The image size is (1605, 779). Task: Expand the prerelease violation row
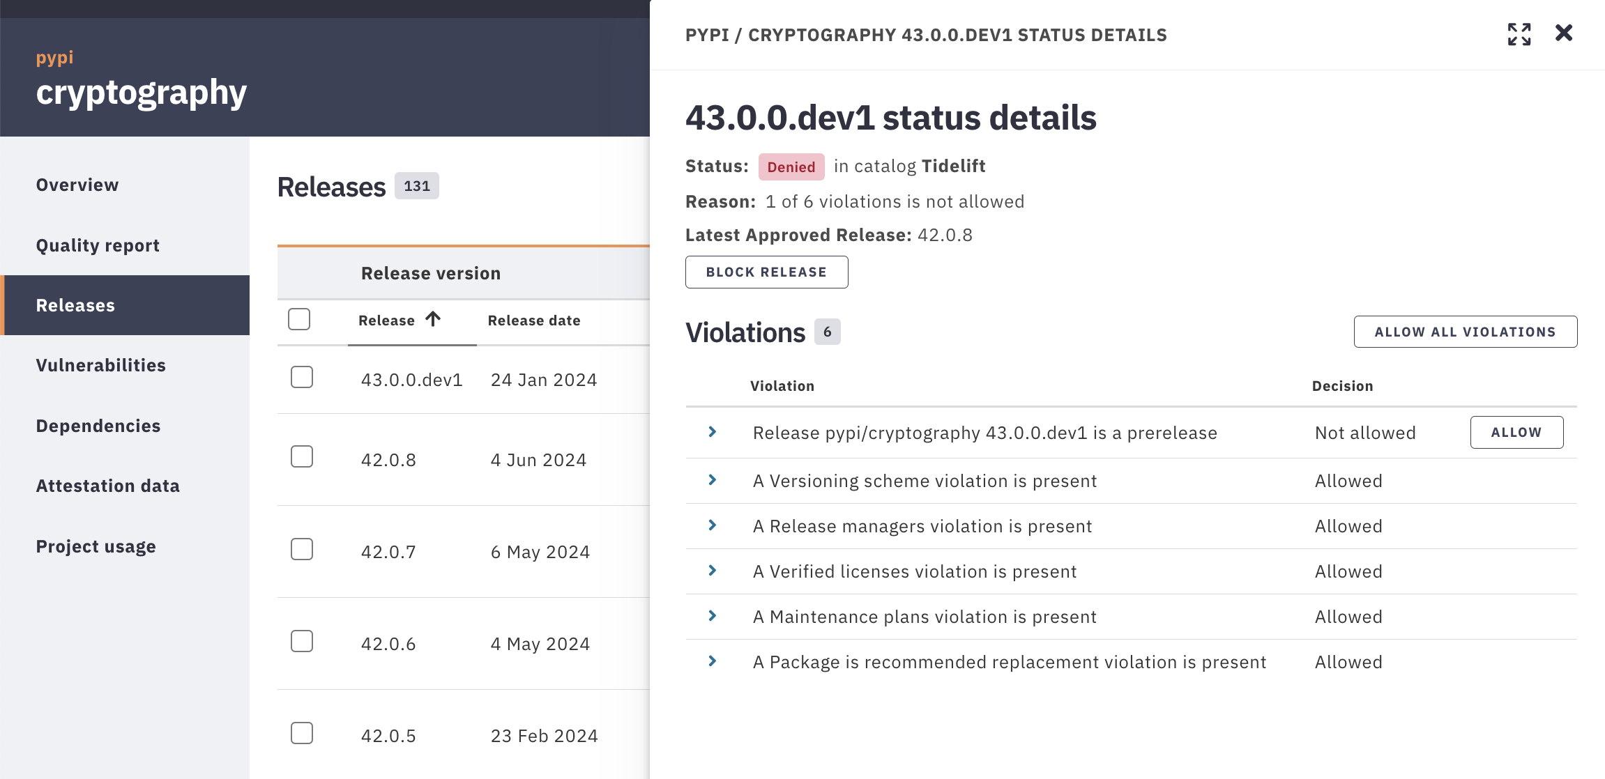pyautogui.click(x=713, y=432)
